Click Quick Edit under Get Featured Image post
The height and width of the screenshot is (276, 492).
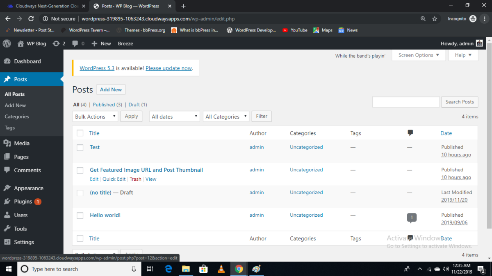[114, 179]
